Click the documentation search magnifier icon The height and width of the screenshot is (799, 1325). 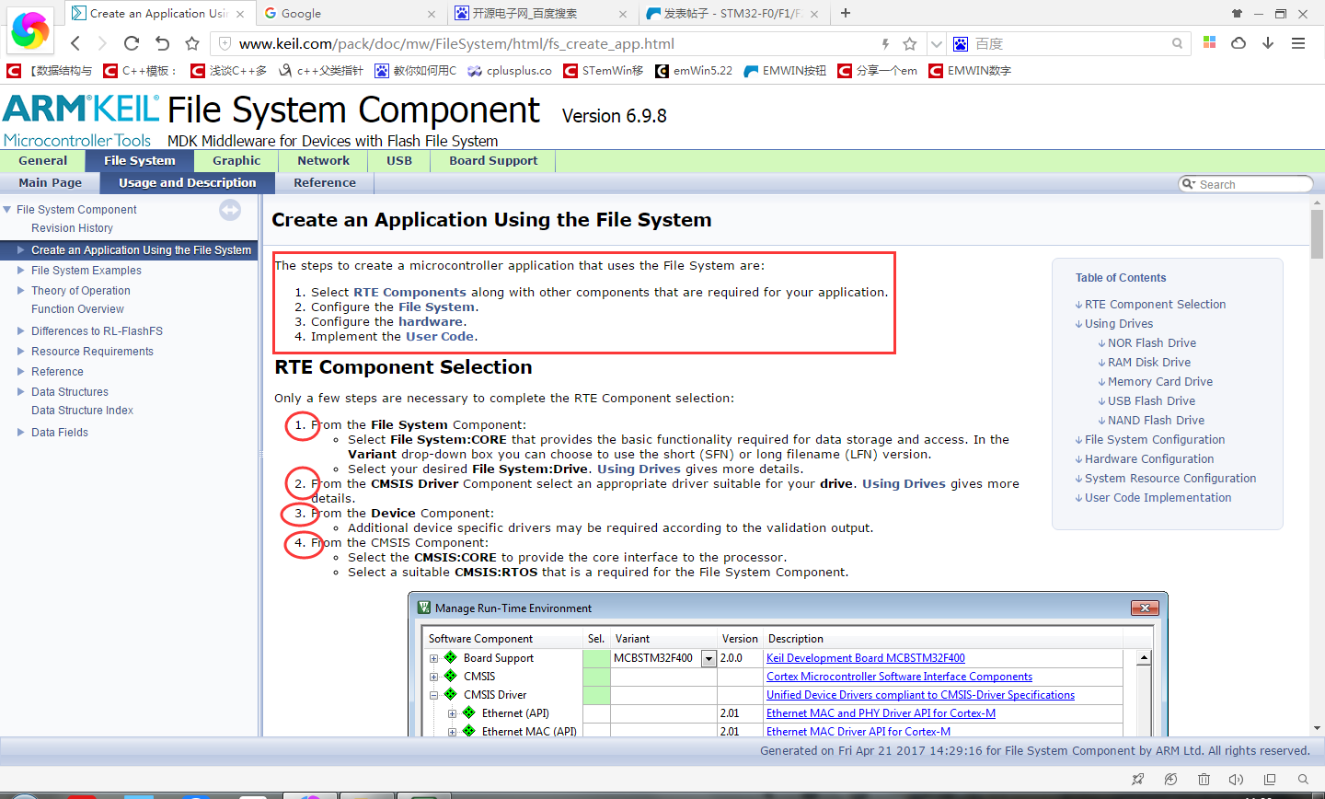pos(1188,184)
